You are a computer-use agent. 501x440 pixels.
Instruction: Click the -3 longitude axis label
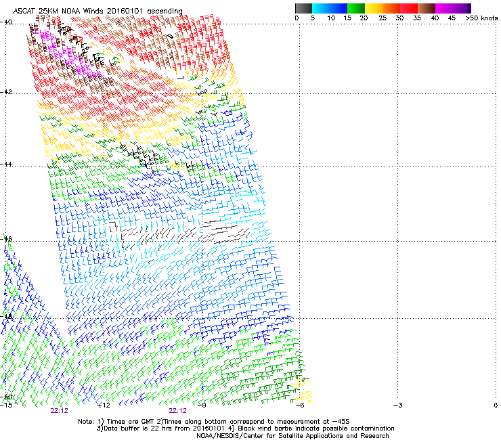pyautogui.click(x=398, y=405)
